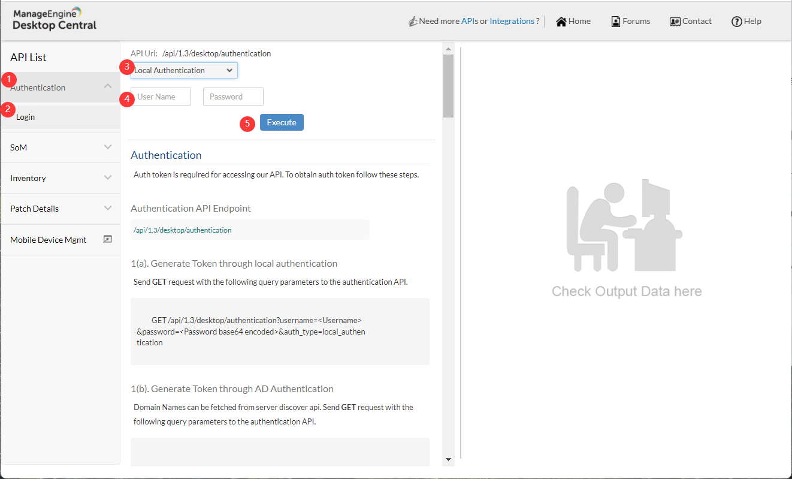Click the 1(a) local authentication heading

(234, 264)
